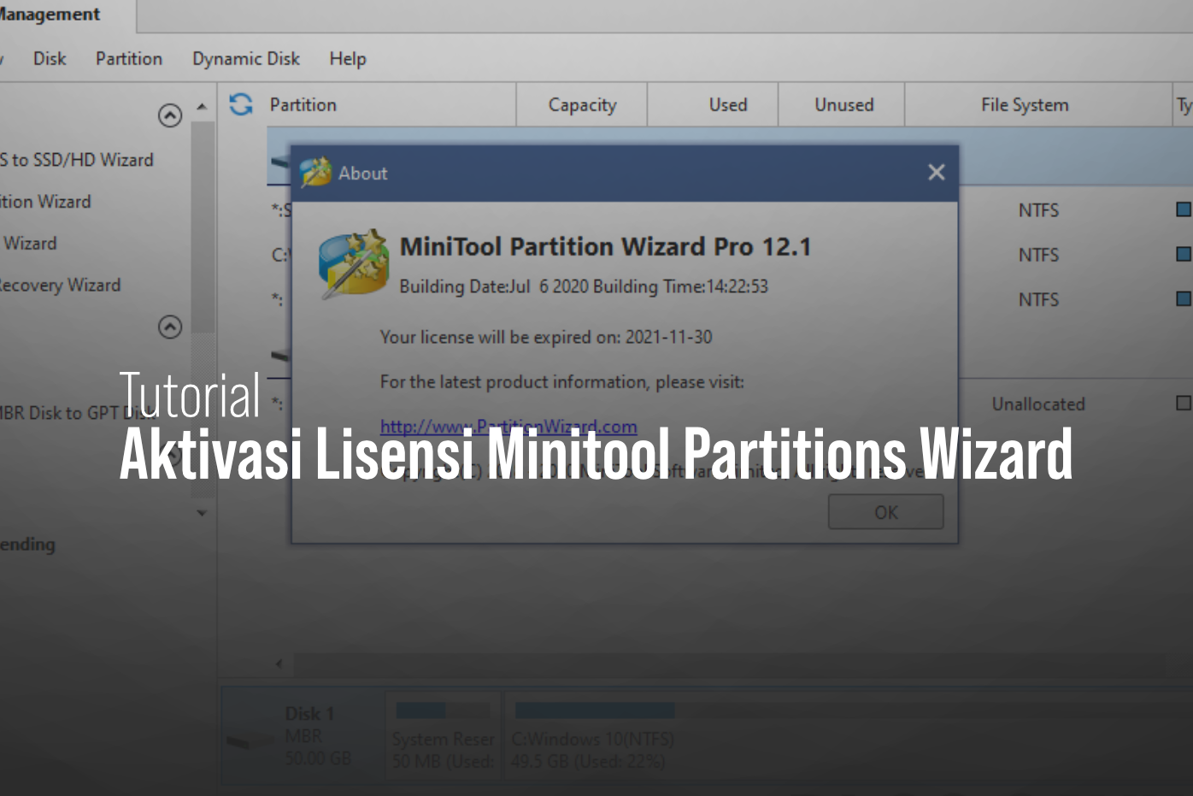Close the About dialog
The height and width of the screenshot is (796, 1193).
coord(936,172)
